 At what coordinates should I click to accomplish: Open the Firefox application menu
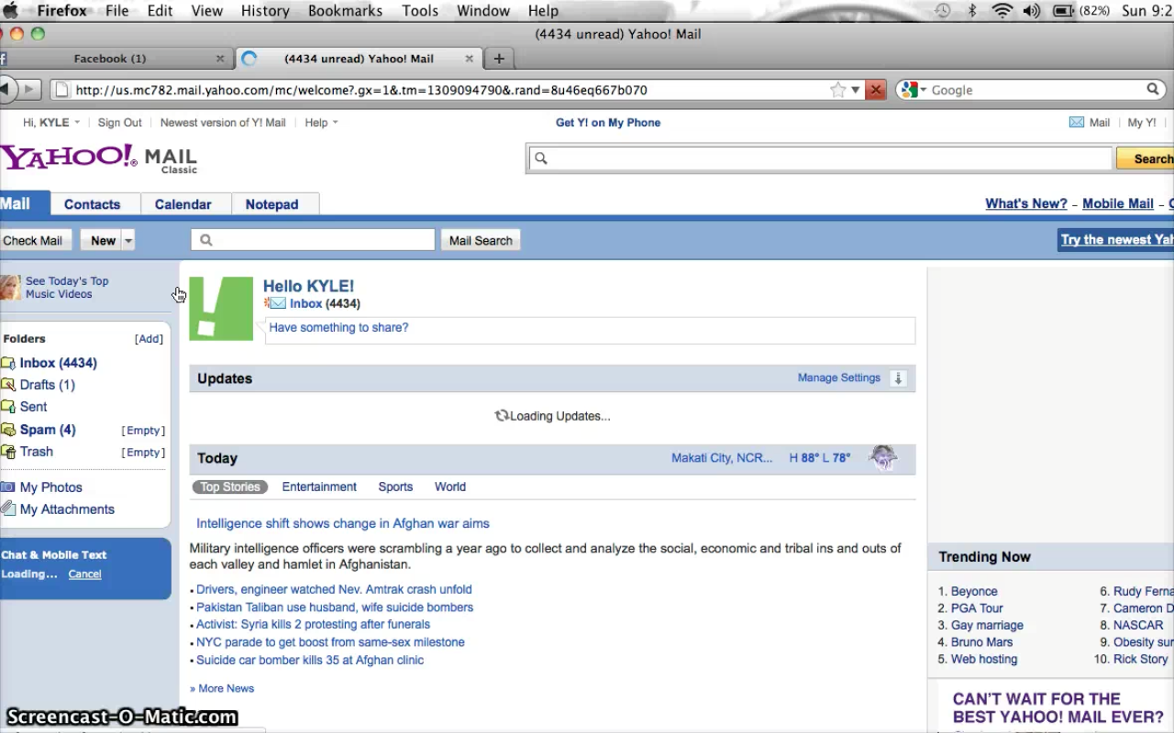(61, 11)
